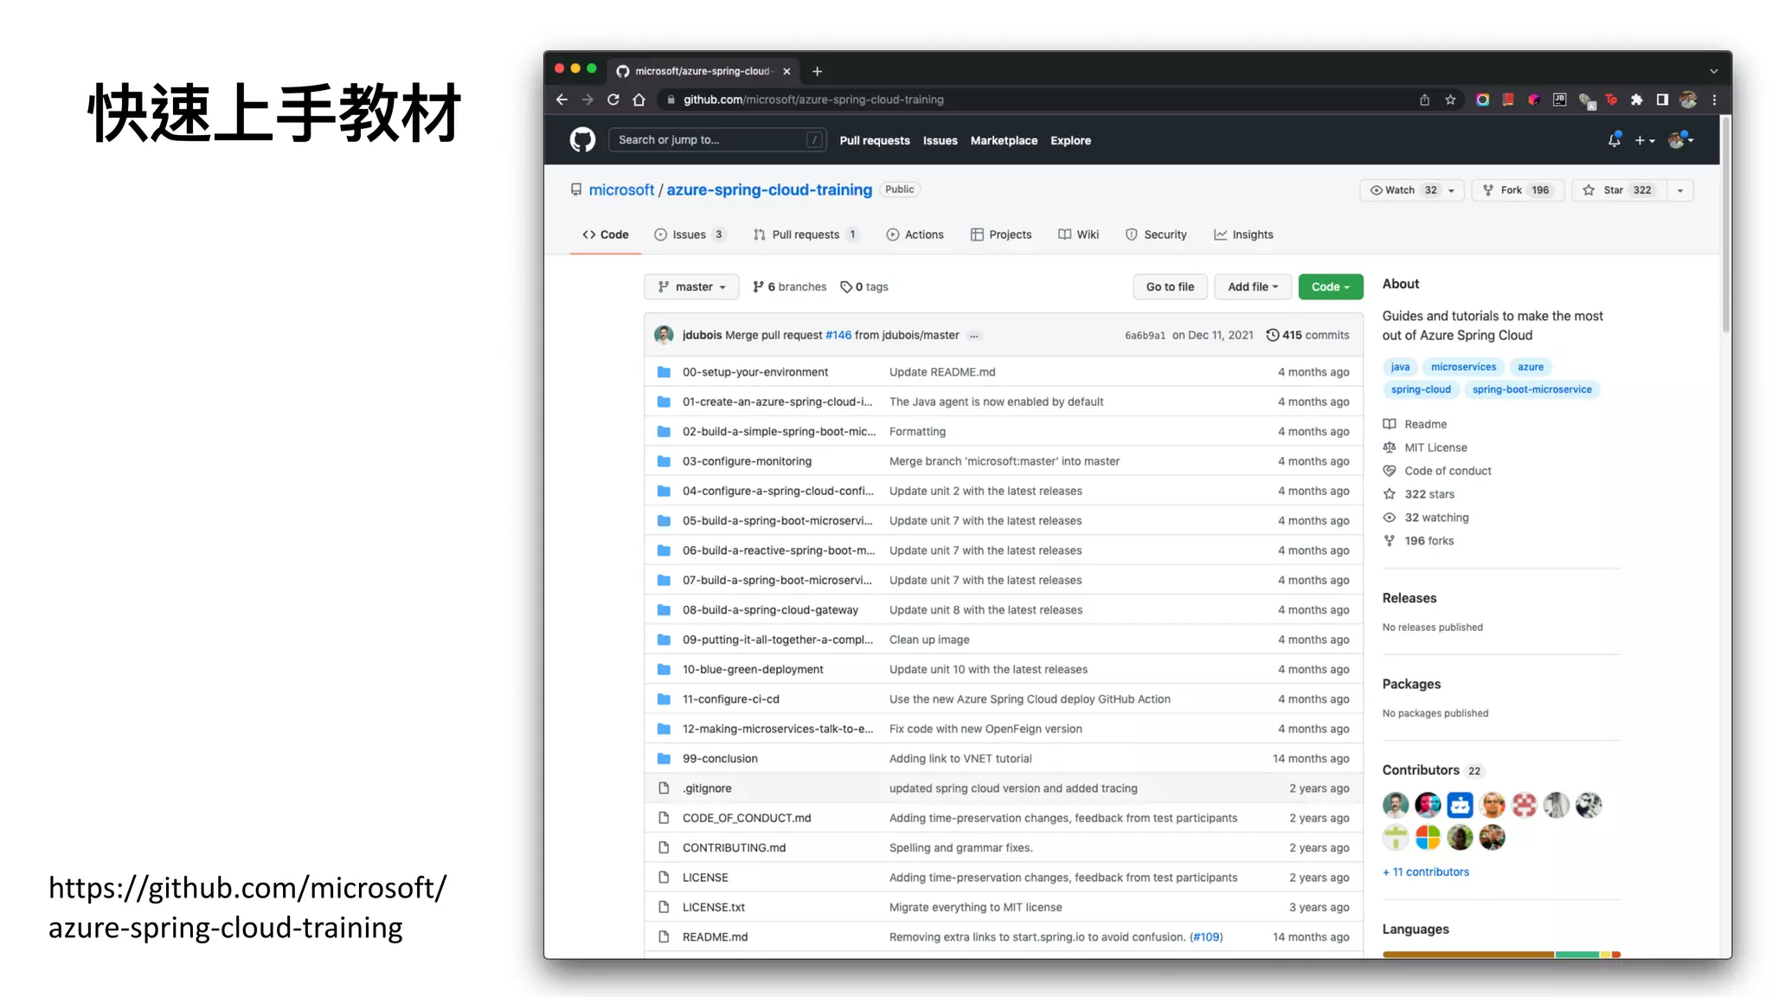Expand the Chrome tab search chevron

[1713, 71]
